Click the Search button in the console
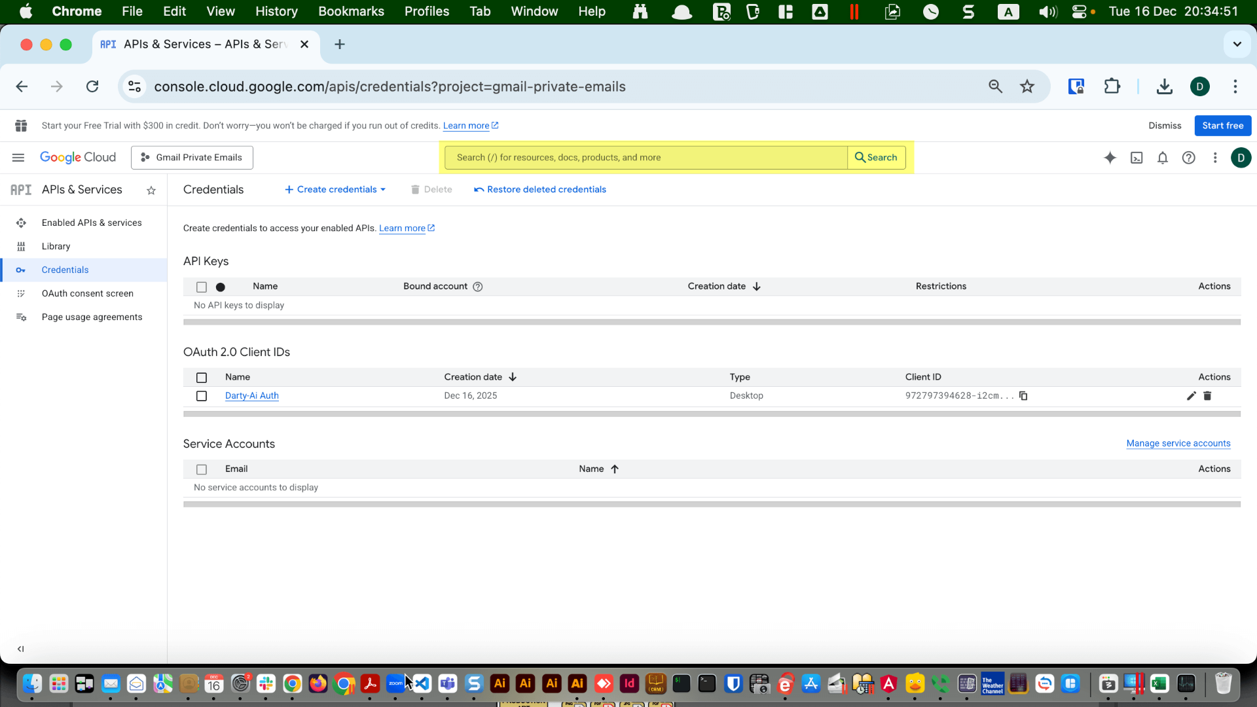Viewport: 1257px width, 707px height. pyautogui.click(x=876, y=157)
